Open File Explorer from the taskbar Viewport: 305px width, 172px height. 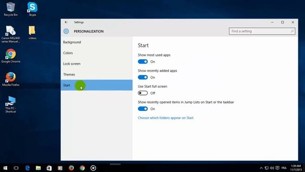[38, 168]
